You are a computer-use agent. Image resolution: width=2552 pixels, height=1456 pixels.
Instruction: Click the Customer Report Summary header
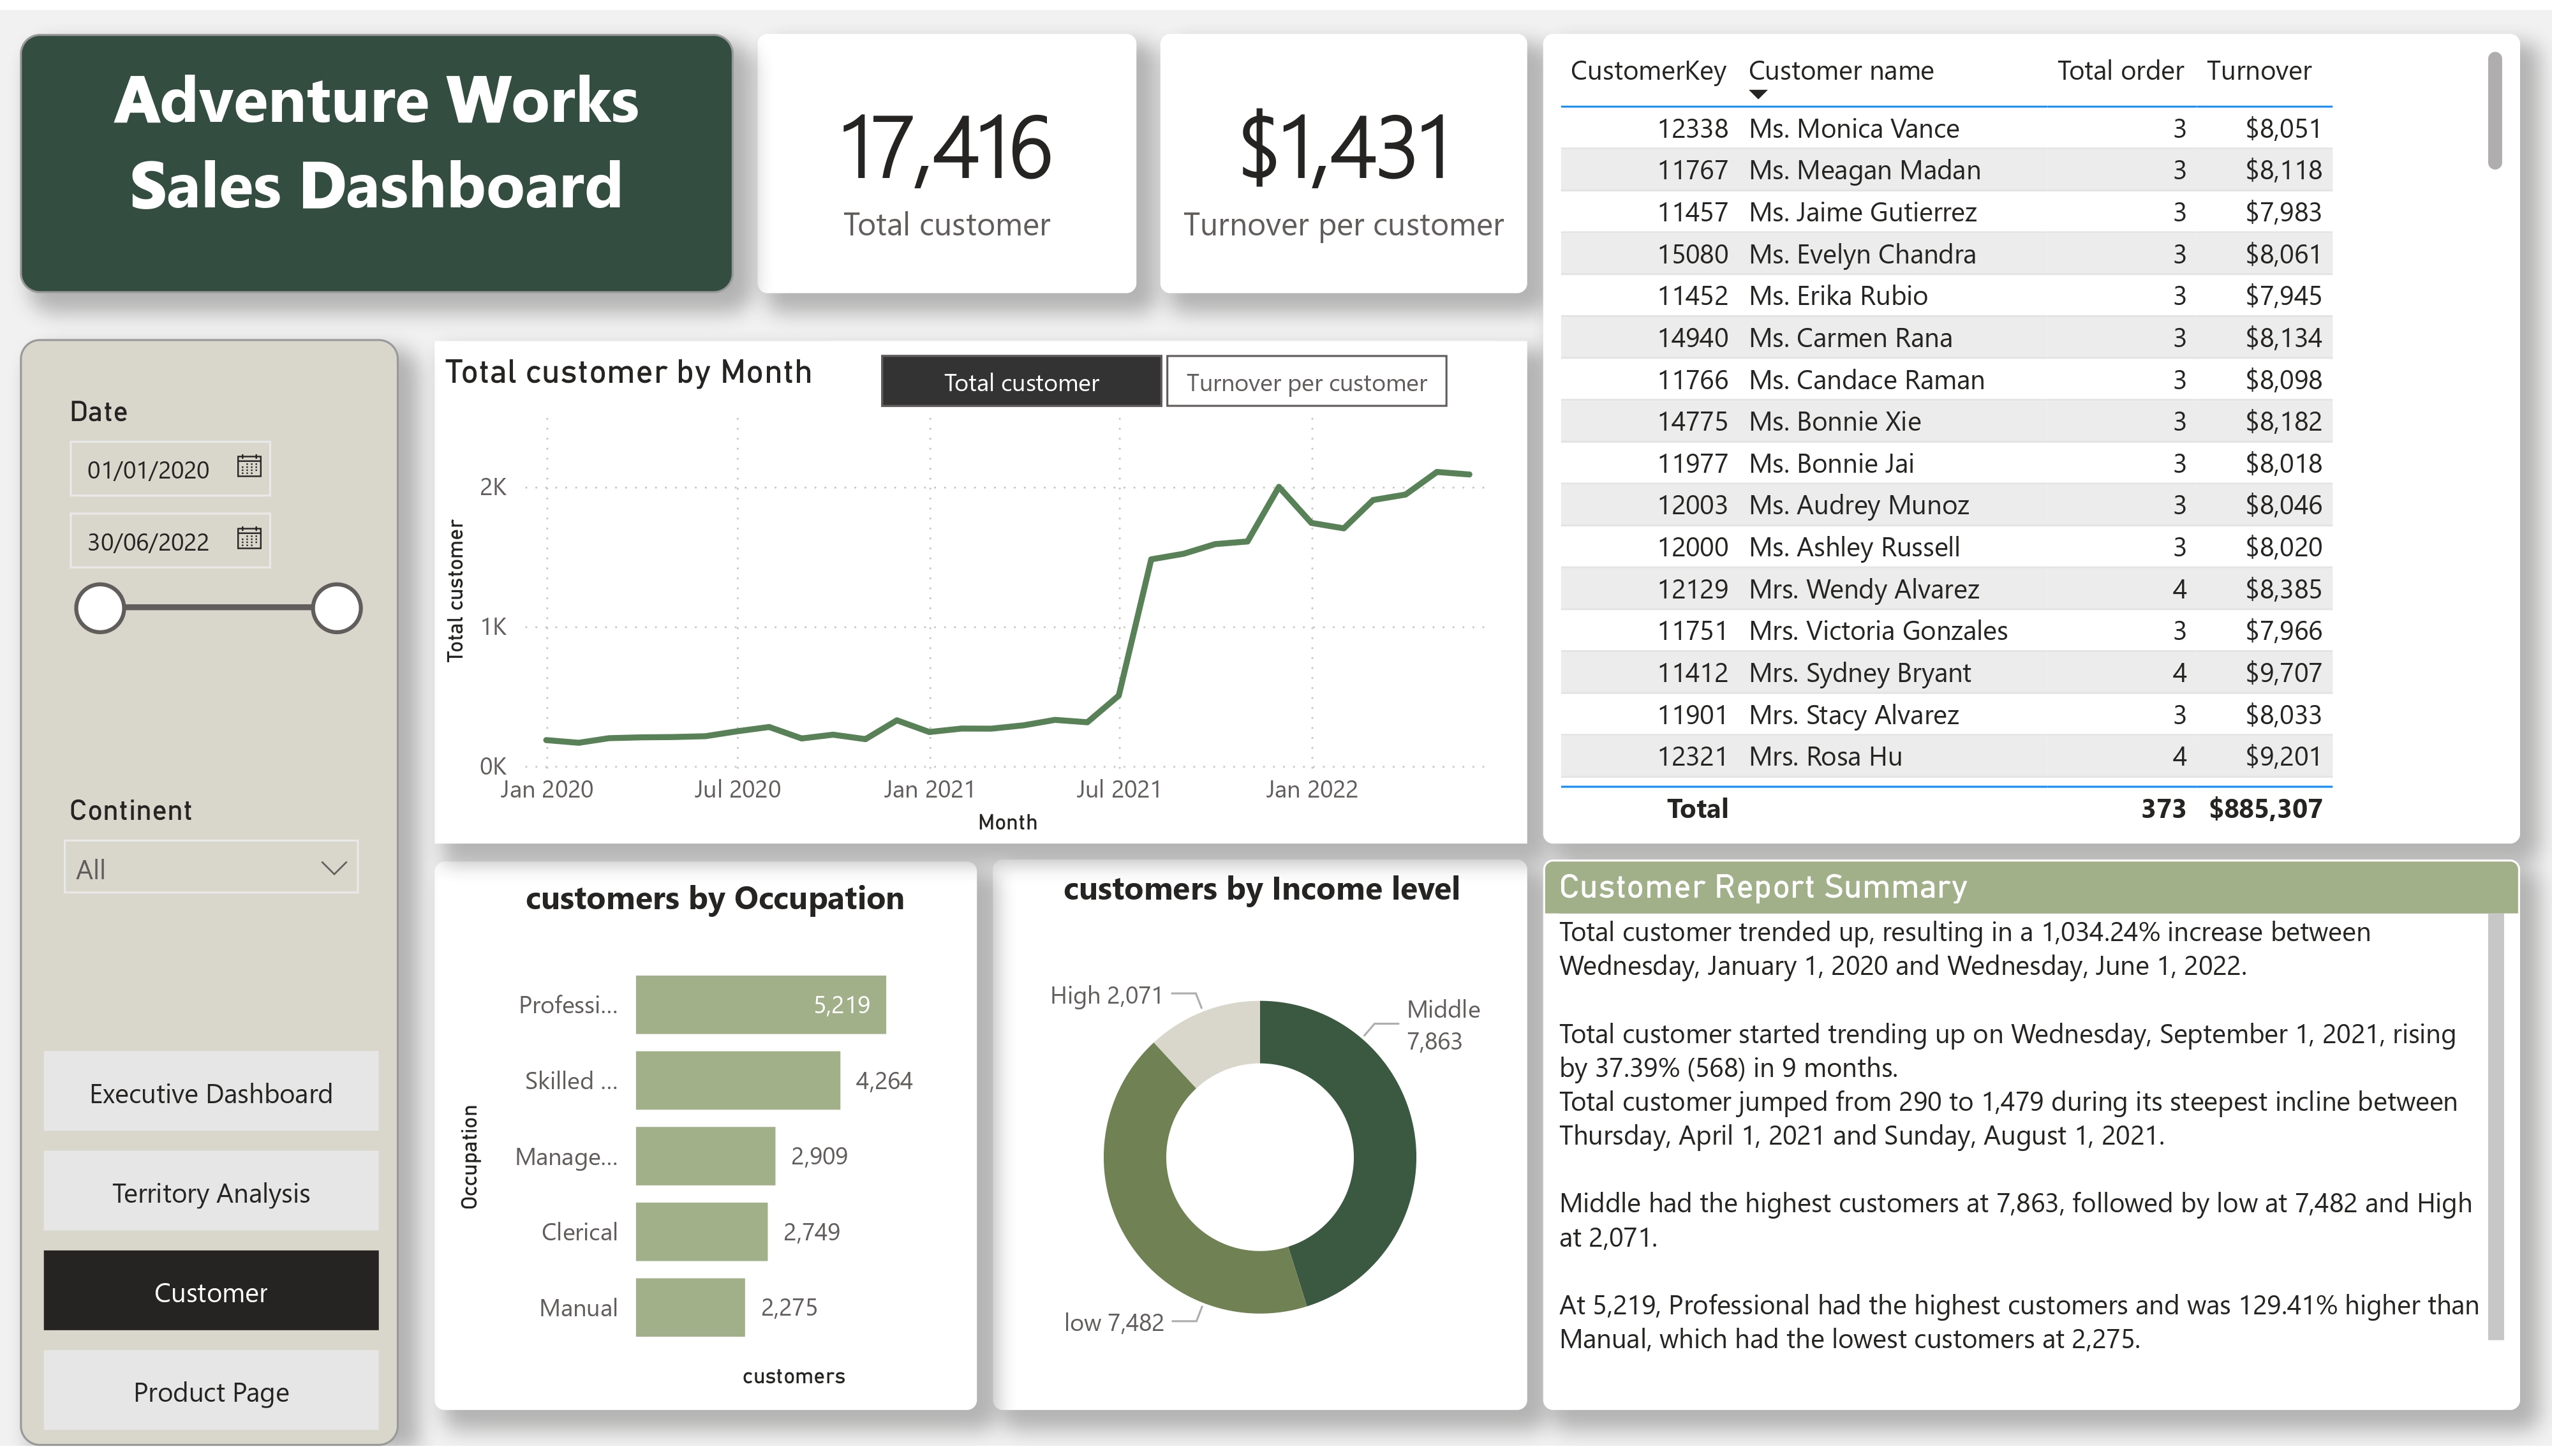[x=2030, y=887]
